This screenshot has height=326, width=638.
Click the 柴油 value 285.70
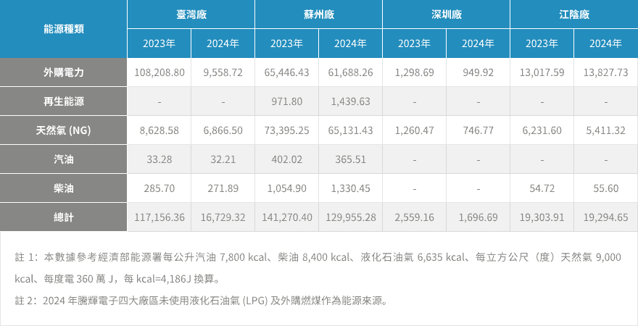click(x=159, y=188)
